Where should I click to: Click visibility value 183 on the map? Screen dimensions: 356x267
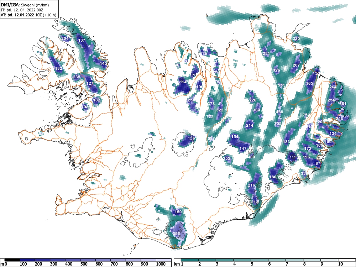[287, 142]
